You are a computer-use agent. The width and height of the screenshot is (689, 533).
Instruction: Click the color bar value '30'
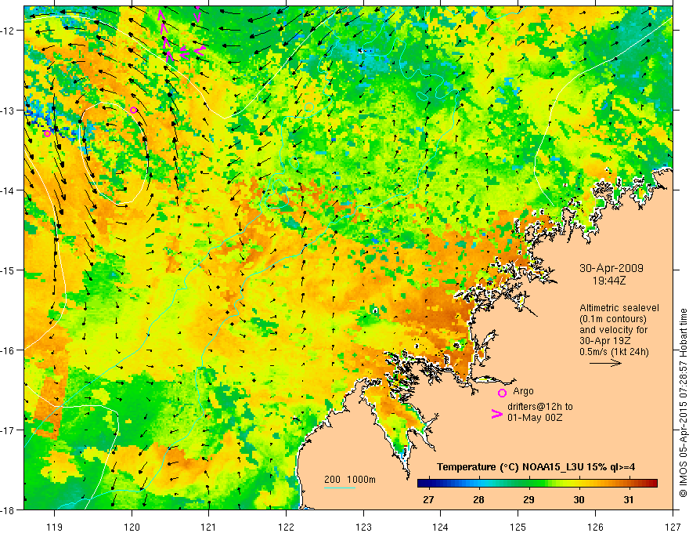(x=579, y=499)
